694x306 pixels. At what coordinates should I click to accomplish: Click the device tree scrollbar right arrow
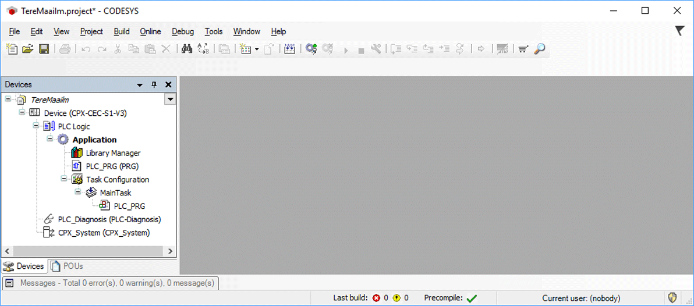(x=171, y=251)
